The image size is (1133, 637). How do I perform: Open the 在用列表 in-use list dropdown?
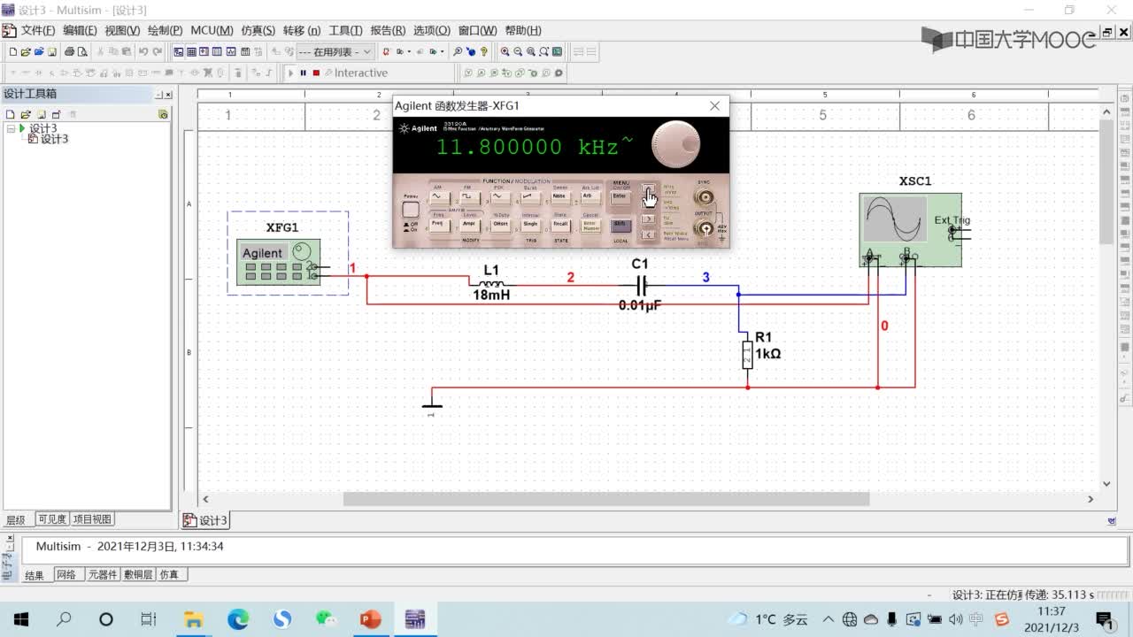[x=335, y=52]
